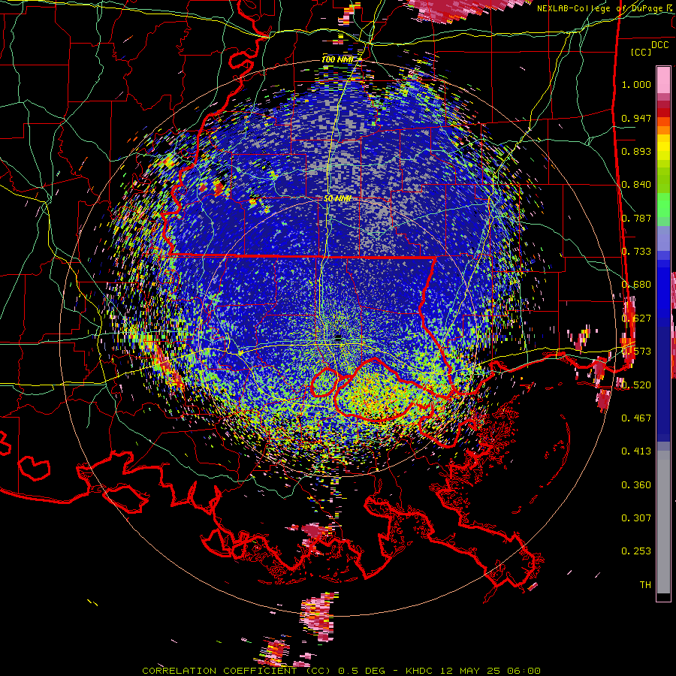Click the [CC] unit label above the scale
This screenshot has height=676, width=676.
tap(641, 52)
